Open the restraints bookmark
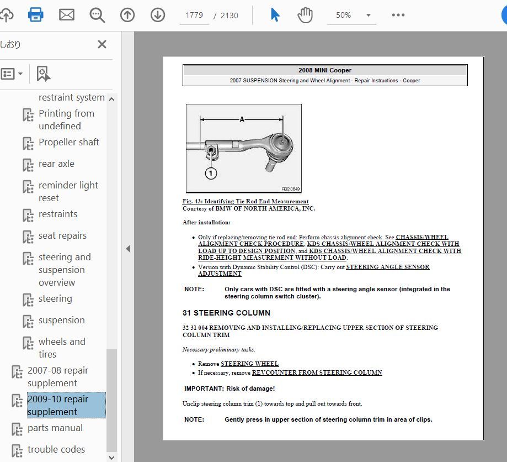This screenshot has width=507, height=462. pos(58,214)
